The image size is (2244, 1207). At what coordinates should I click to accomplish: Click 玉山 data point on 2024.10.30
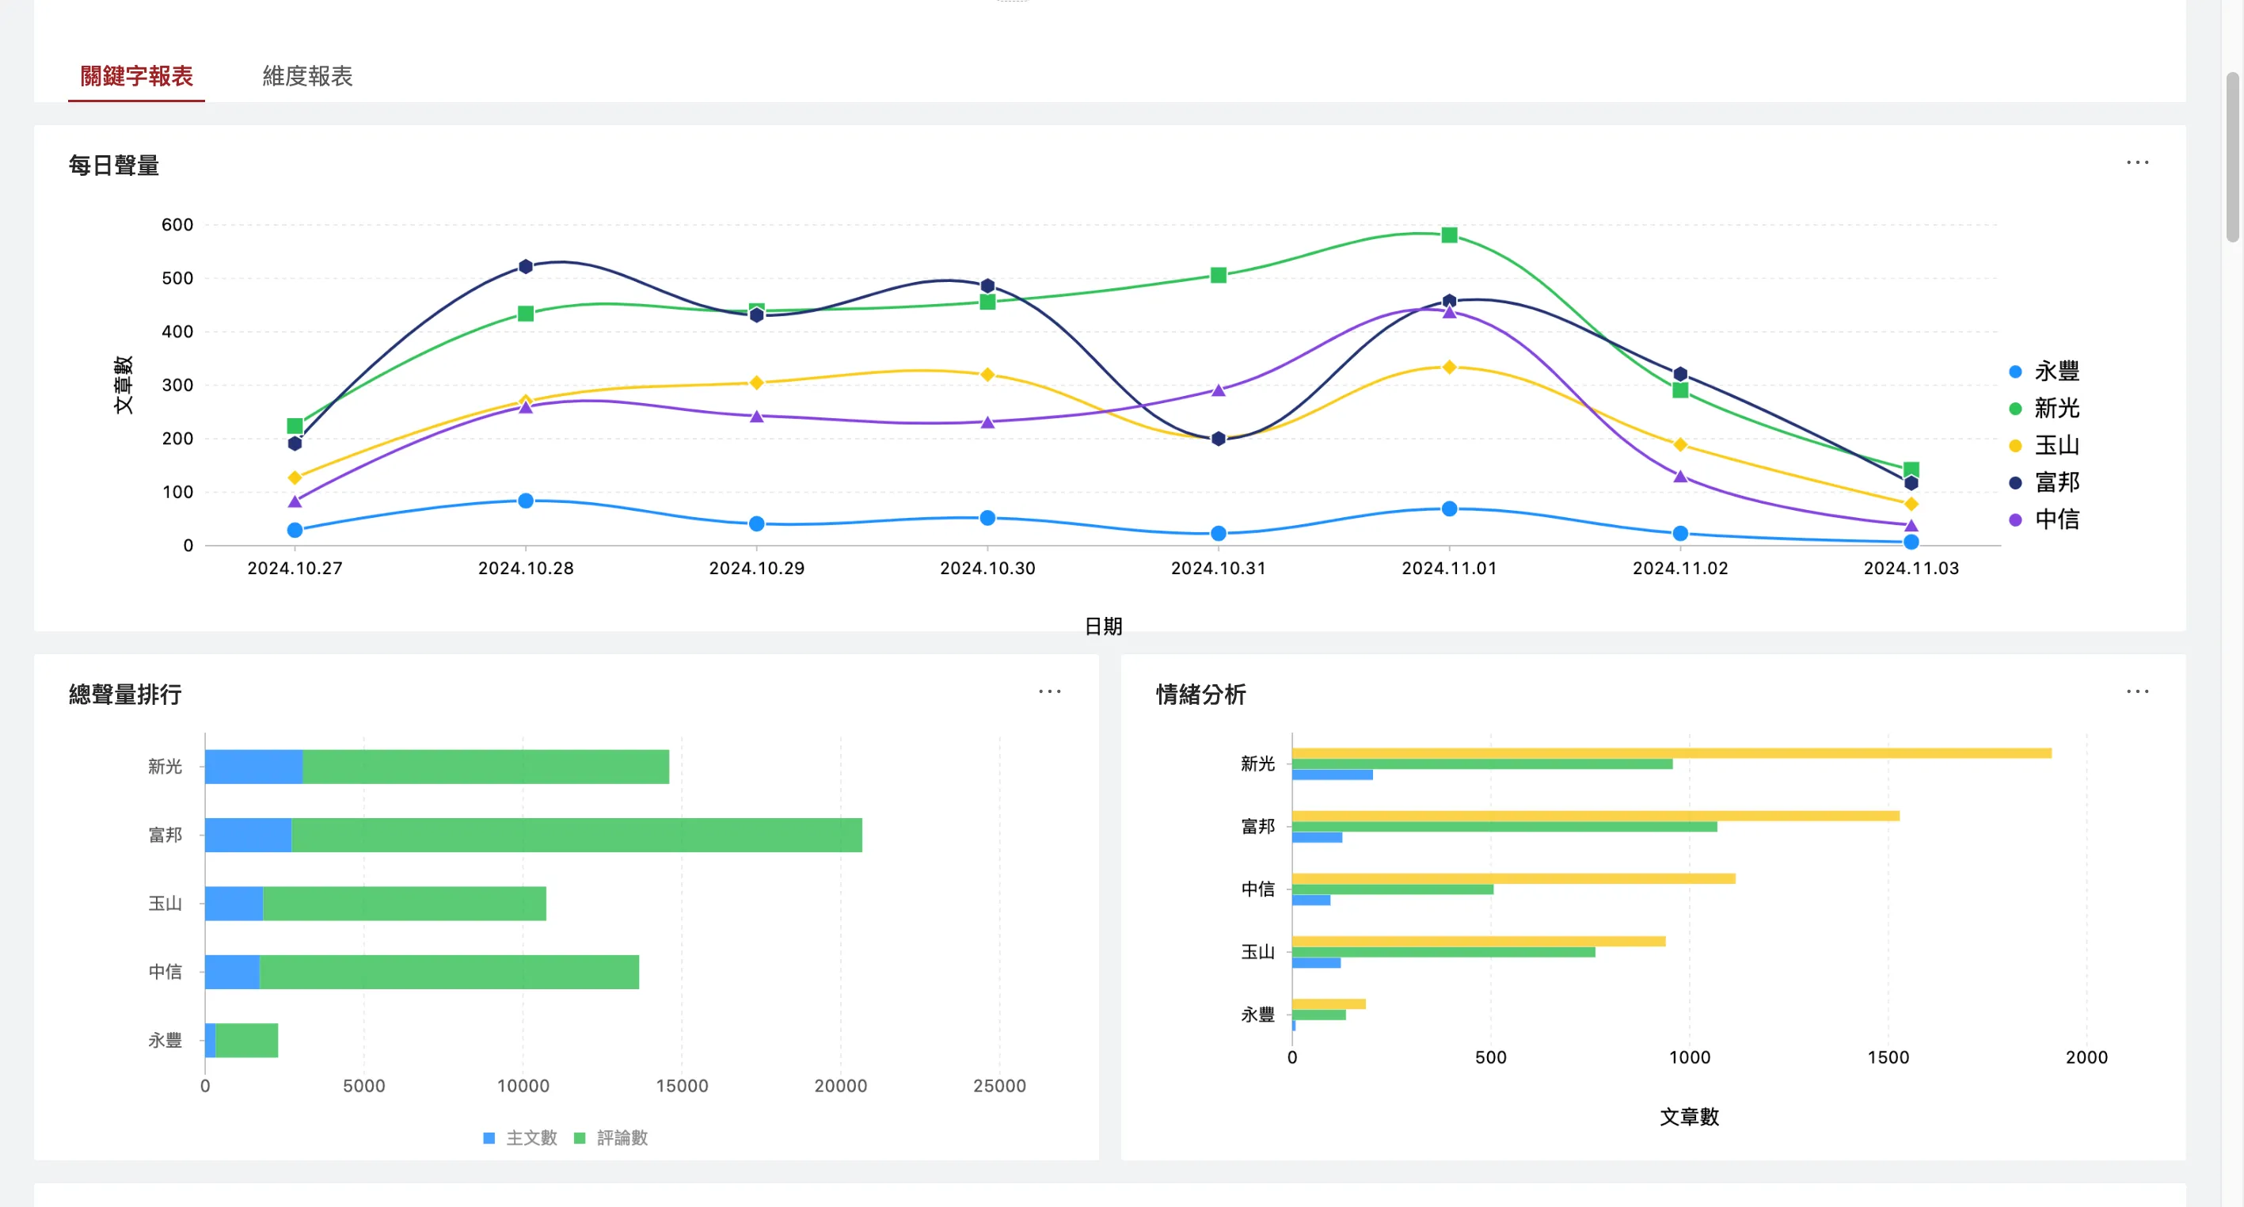(987, 375)
